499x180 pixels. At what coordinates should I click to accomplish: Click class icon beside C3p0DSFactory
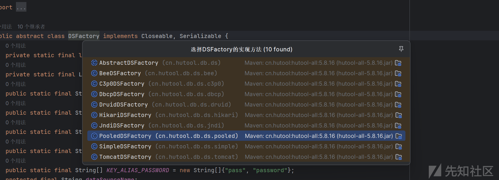click(x=94, y=84)
